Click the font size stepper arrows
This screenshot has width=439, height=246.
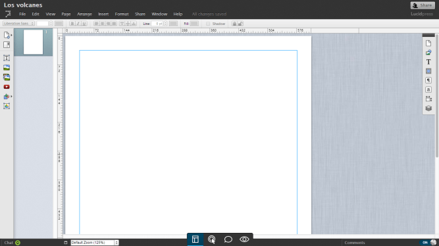(51, 24)
